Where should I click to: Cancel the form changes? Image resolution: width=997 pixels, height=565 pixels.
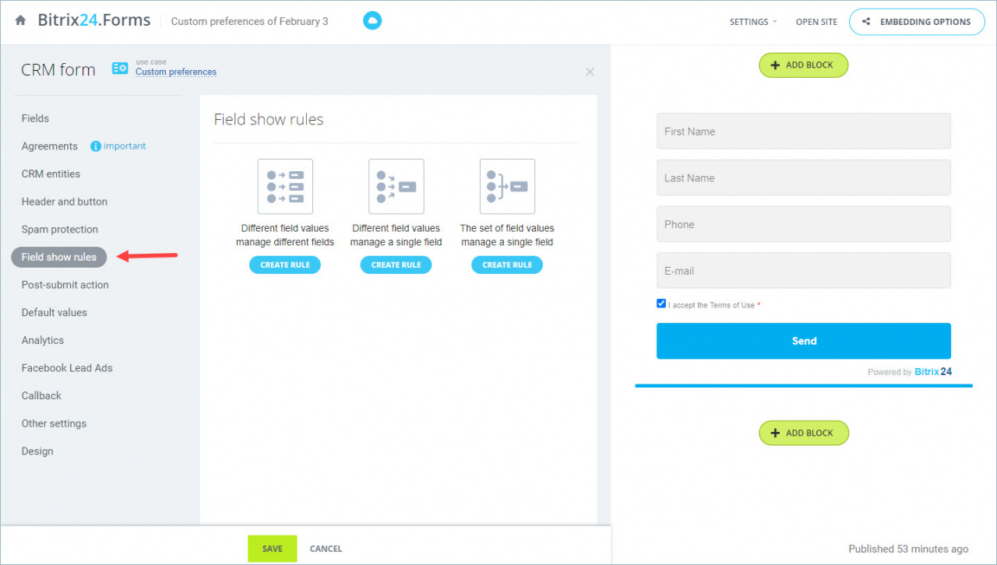pos(326,549)
